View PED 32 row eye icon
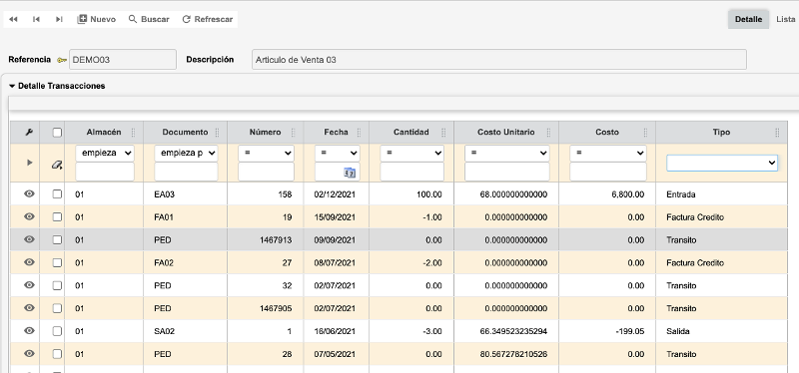 coord(30,285)
